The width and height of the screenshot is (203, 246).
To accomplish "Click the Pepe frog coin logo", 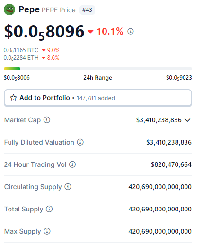I will (x=9, y=9).
